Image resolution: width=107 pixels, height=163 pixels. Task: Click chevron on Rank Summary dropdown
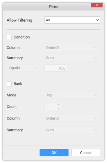95,130
